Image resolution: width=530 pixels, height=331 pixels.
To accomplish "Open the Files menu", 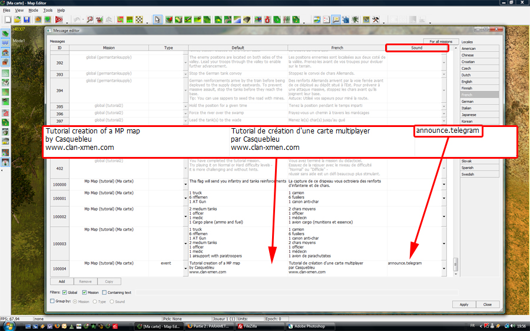I will (x=6, y=11).
